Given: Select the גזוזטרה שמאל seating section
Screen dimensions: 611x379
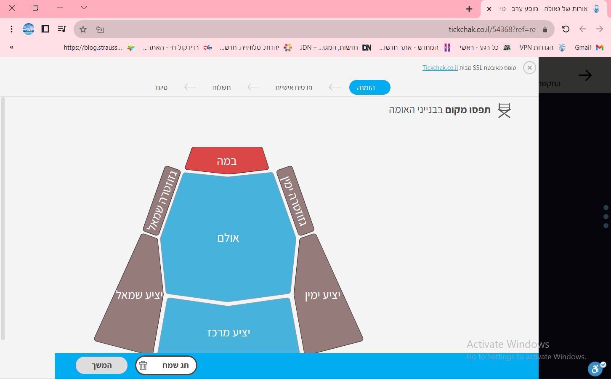Looking at the screenshot, I should 162,200.
